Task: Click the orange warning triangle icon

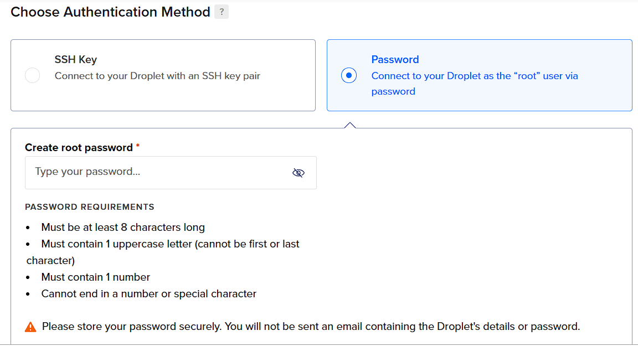Action: point(30,327)
